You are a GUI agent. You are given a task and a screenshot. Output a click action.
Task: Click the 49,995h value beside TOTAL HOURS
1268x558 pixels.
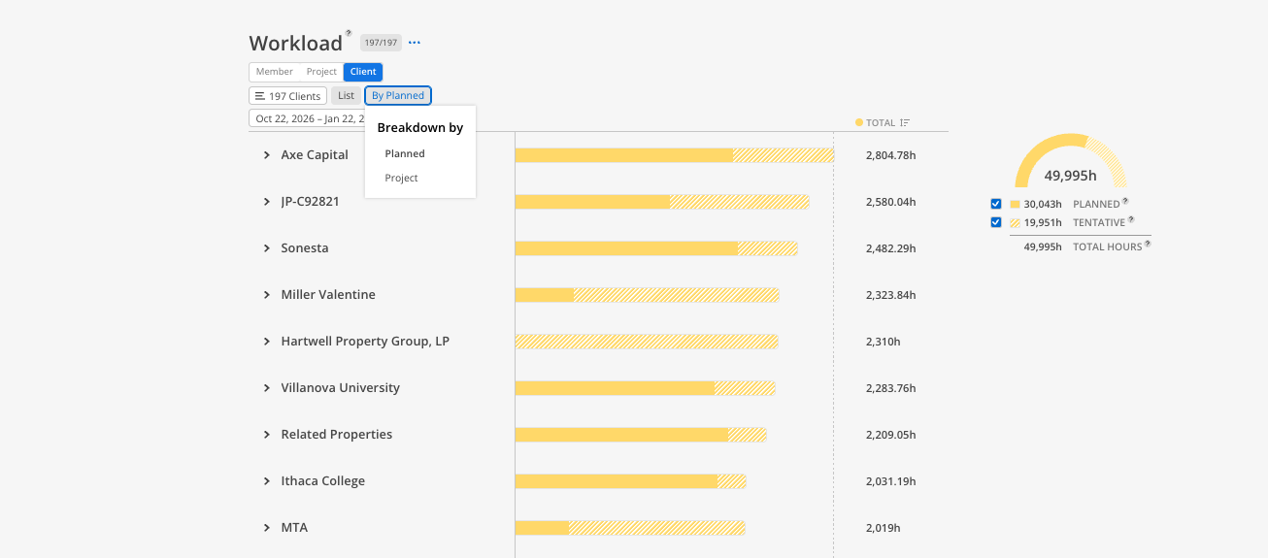[1043, 247]
